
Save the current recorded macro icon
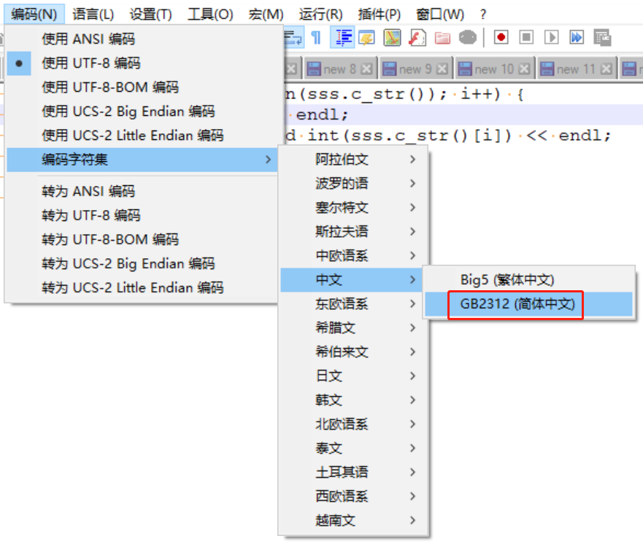[602, 38]
